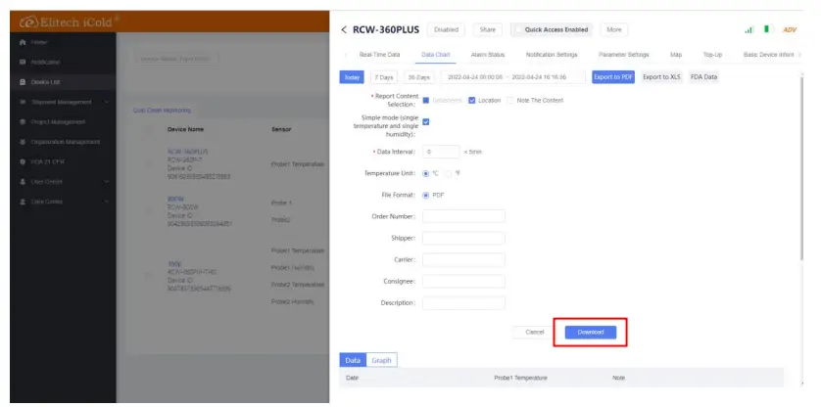Click the Home icon in sidebar
Screen dimensions: 821x407
(x=23, y=42)
